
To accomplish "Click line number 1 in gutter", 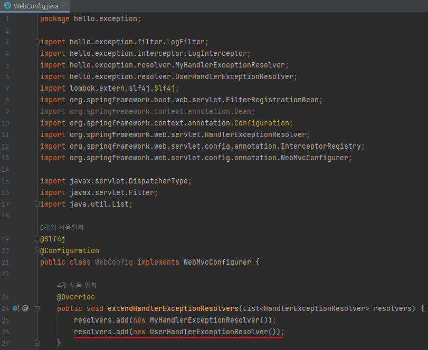I will tap(7, 19).
